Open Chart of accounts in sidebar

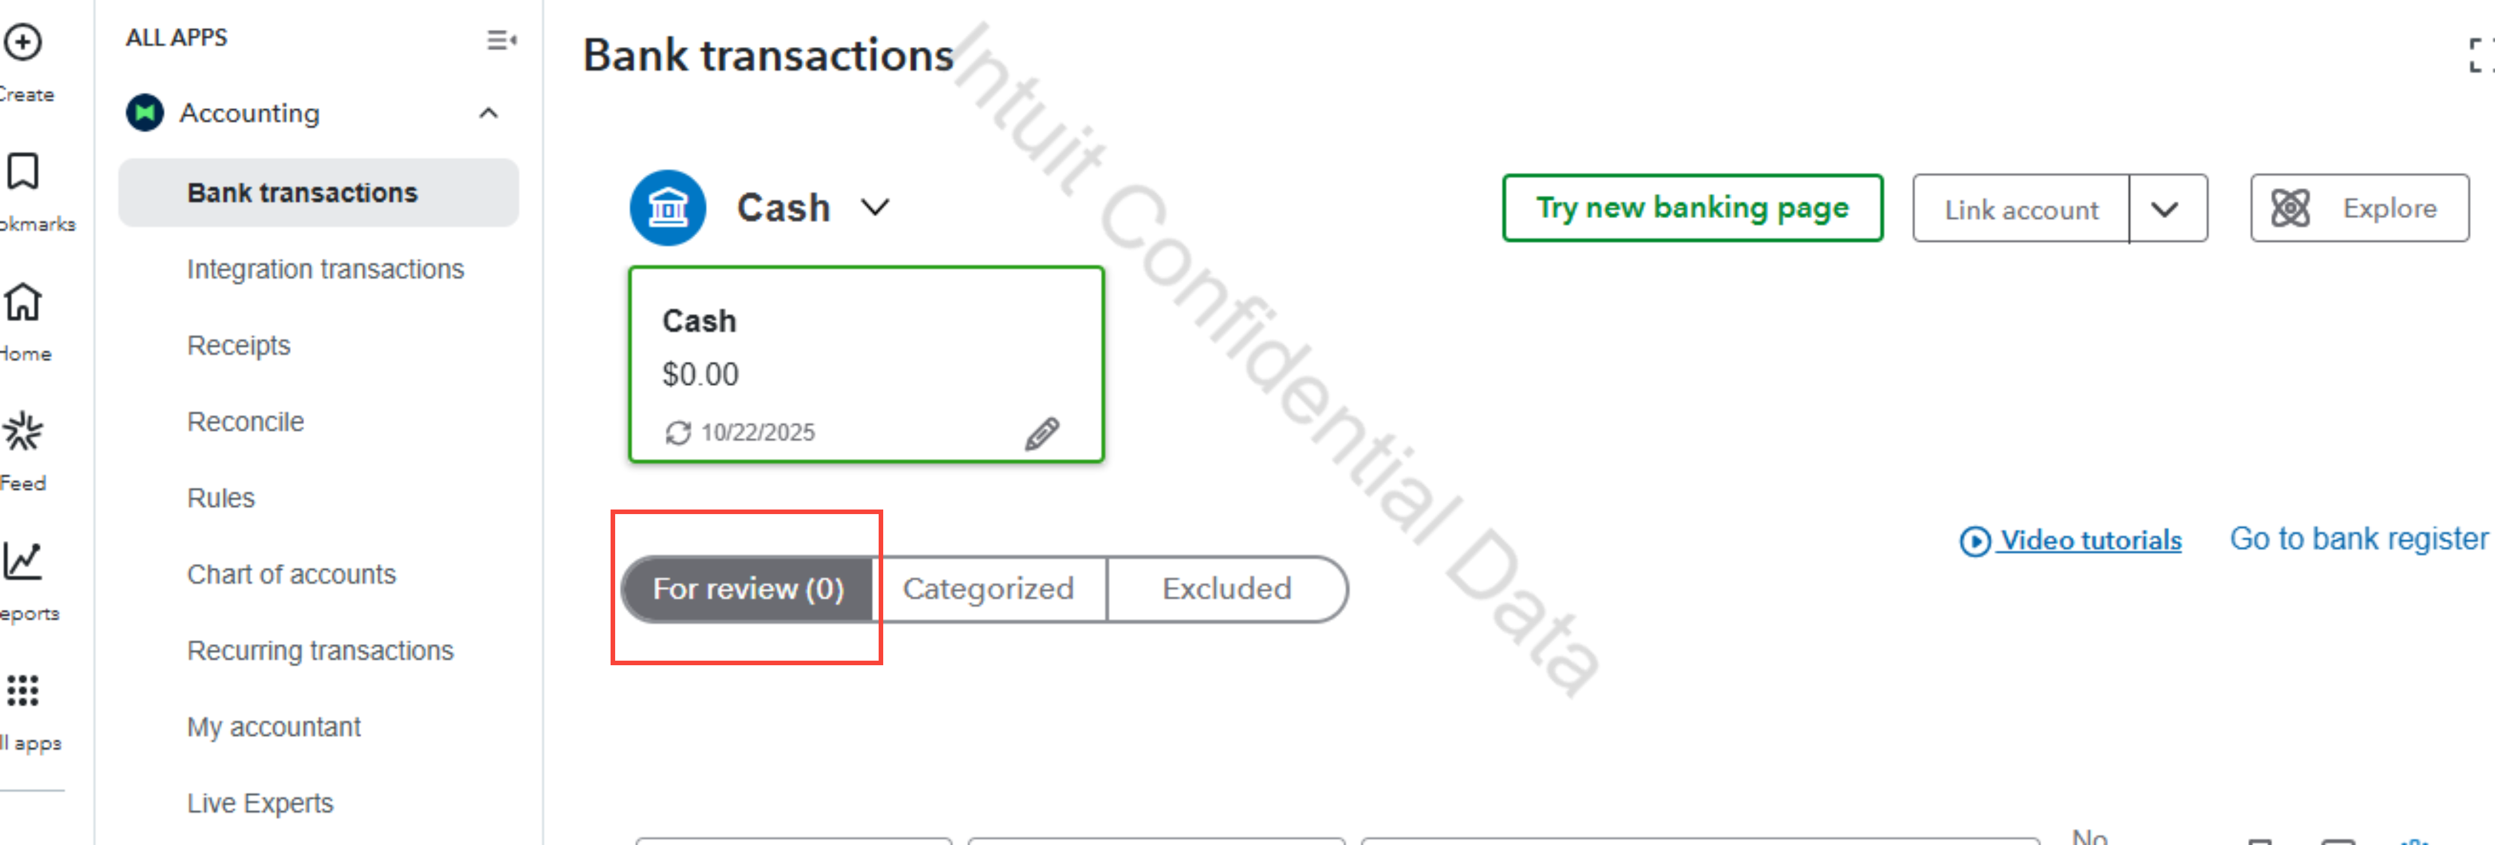(292, 574)
